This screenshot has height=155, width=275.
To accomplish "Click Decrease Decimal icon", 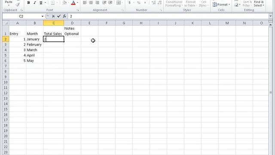I will [x=159, y=3].
